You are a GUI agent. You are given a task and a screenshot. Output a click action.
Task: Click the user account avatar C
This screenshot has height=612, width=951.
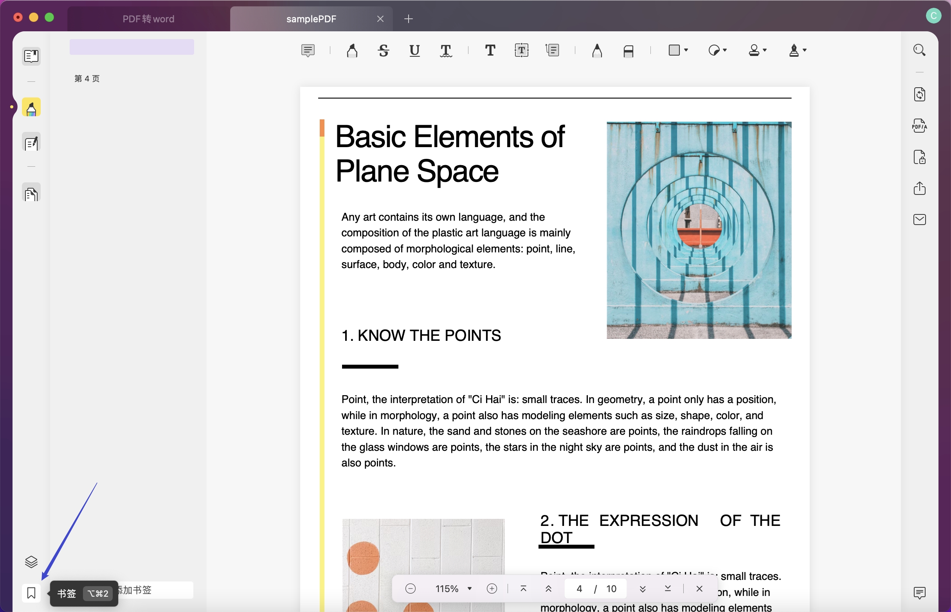coord(933,16)
